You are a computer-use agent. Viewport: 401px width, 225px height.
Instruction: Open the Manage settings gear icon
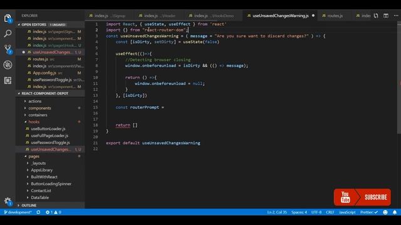pos(8,201)
